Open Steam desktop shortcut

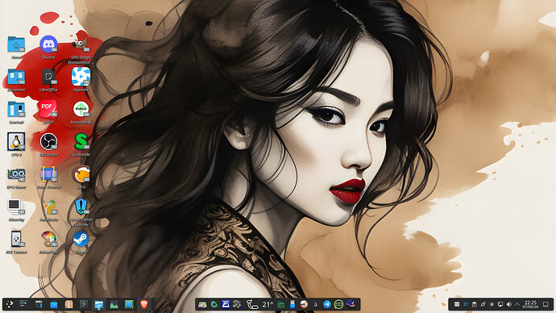(81, 239)
